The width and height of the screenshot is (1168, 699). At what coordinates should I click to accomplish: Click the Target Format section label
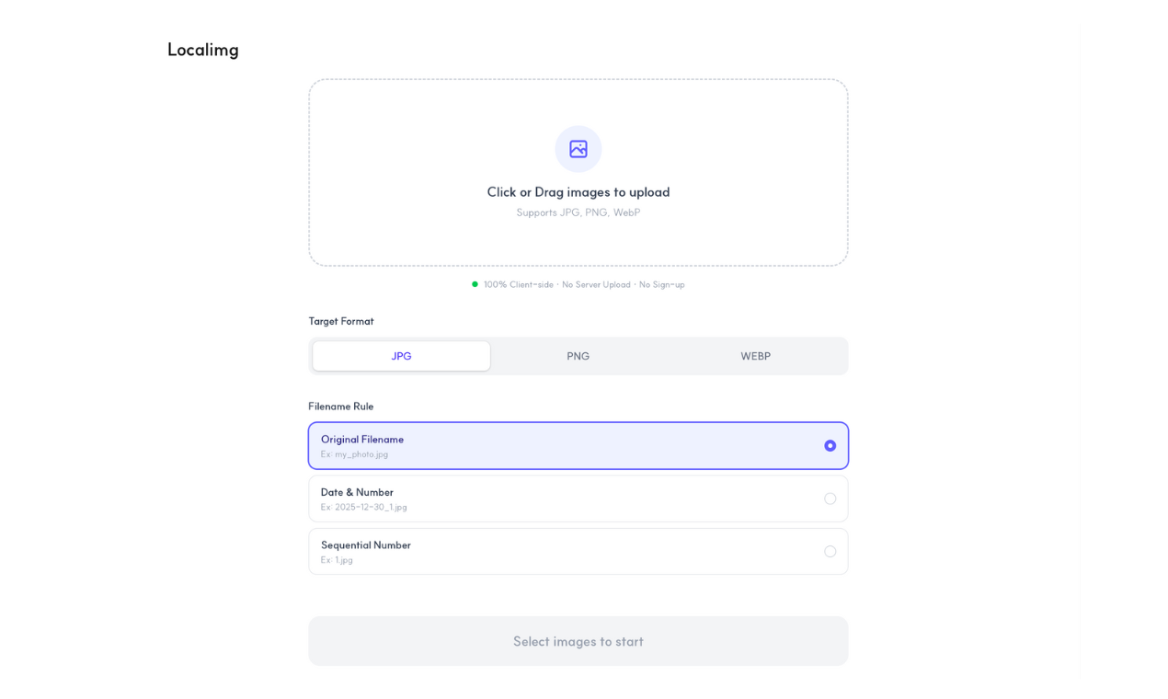pyautogui.click(x=341, y=321)
